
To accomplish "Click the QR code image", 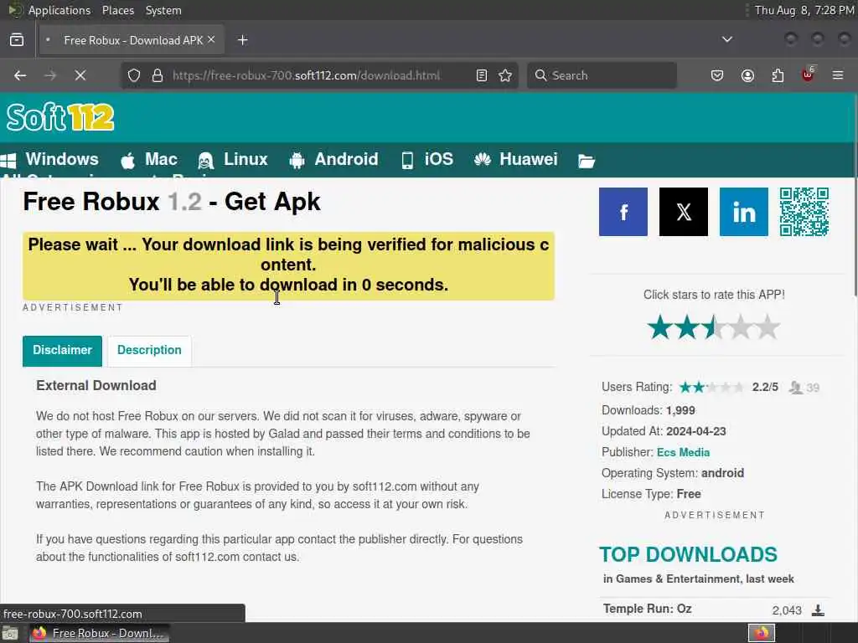I will click(x=804, y=212).
